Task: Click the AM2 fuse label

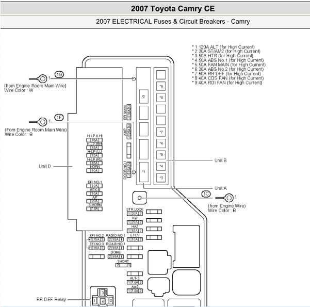Action: 135,287
